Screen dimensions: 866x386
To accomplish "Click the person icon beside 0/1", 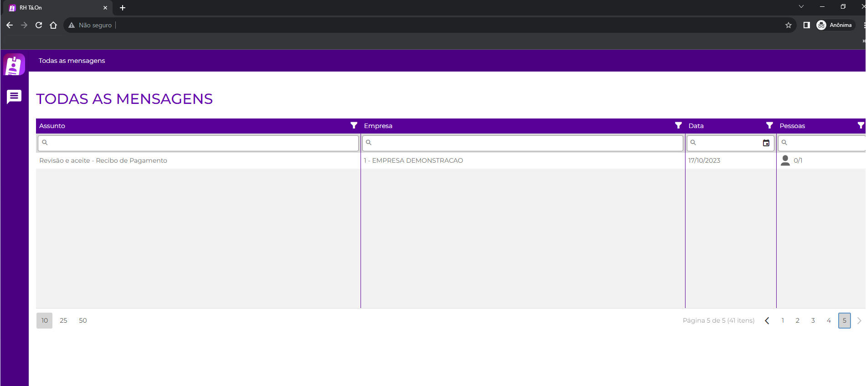I will (785, 160).
